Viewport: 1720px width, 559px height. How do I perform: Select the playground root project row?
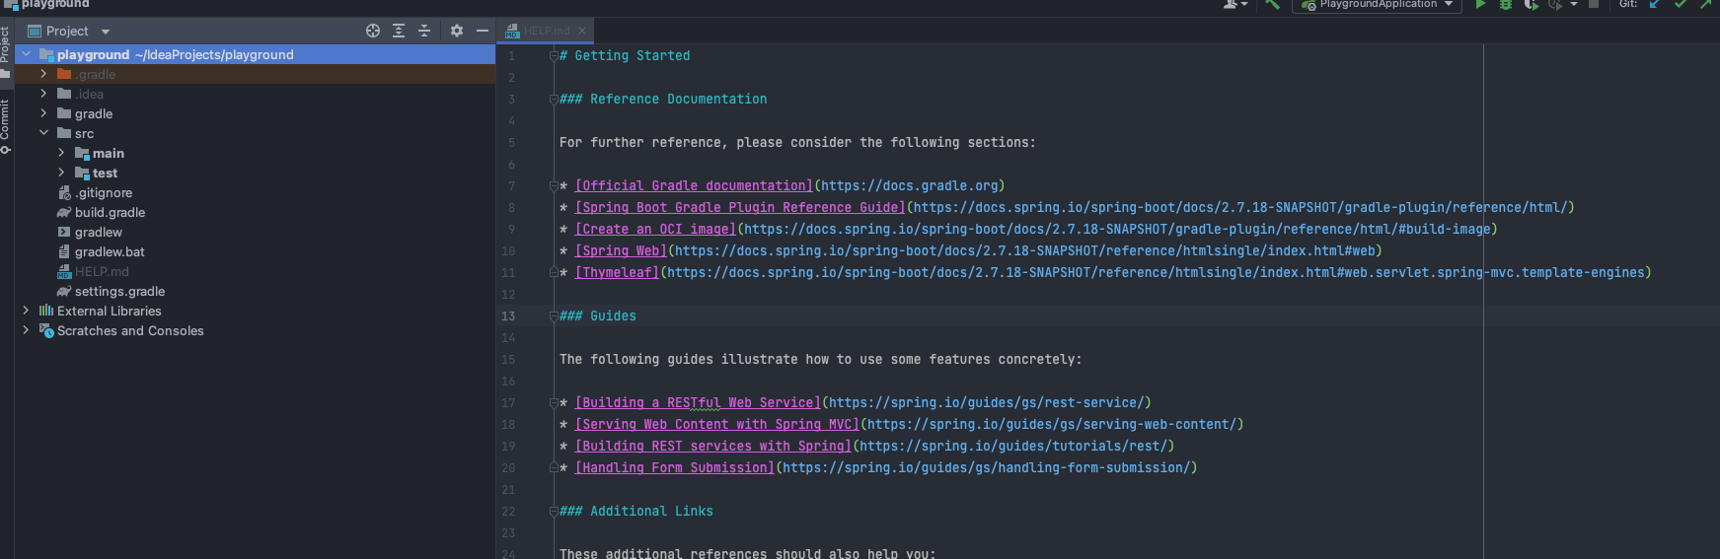[x=255, y=54]
